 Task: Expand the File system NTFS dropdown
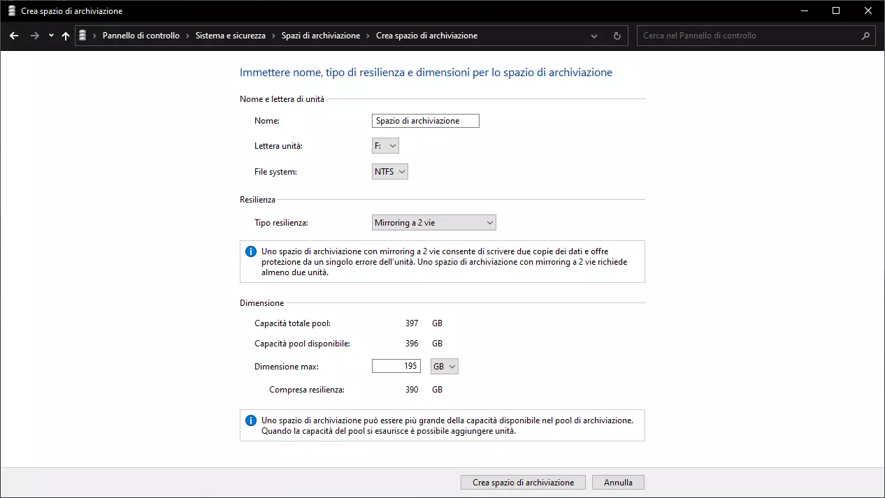coord(389,171)
